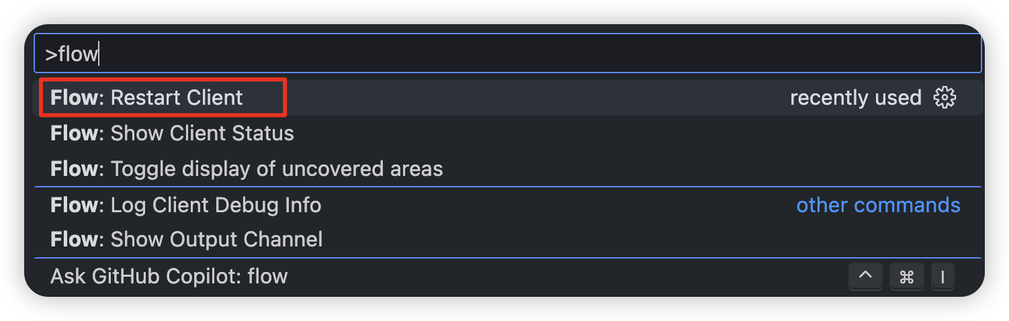The height and width of the screenshot is (321, 1009).
Task: Click bold "Flow" prefix of Toggle display row
Action: pyautogui.click(x=74, y=169)
